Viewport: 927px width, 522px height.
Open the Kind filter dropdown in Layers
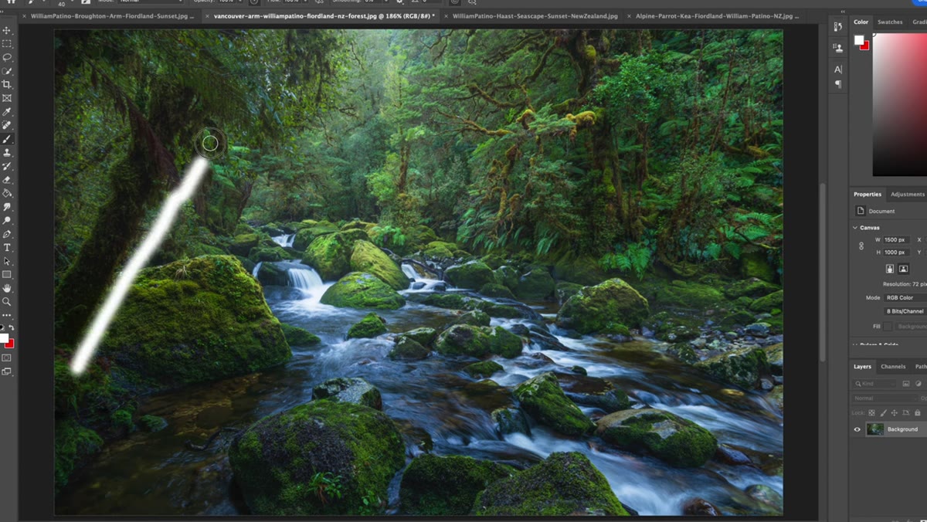click(876, 384)
